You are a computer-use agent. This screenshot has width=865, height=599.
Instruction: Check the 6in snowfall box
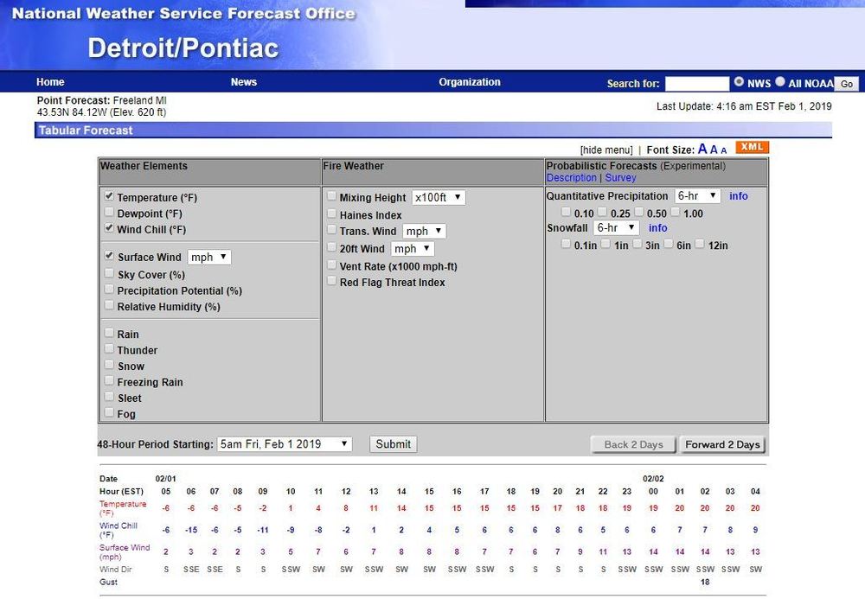669,244
